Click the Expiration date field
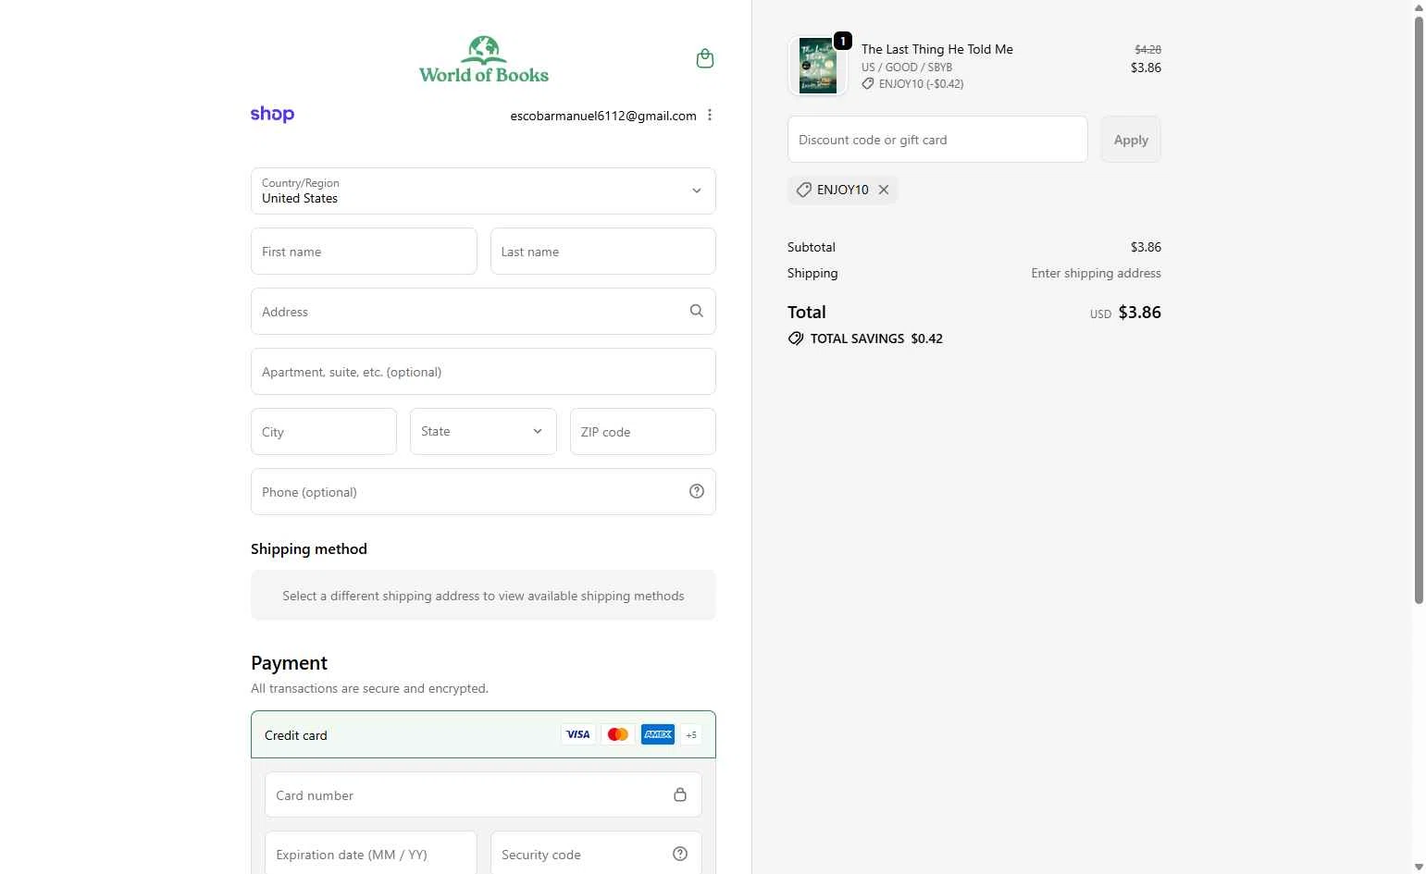This screenshot has width=1426, height=874. coord(371,853)
